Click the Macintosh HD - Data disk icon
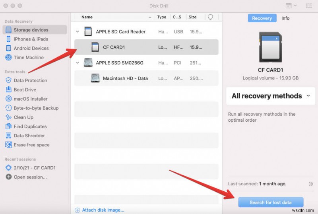Screen dimensions: 318x214 tap(95, 78)
